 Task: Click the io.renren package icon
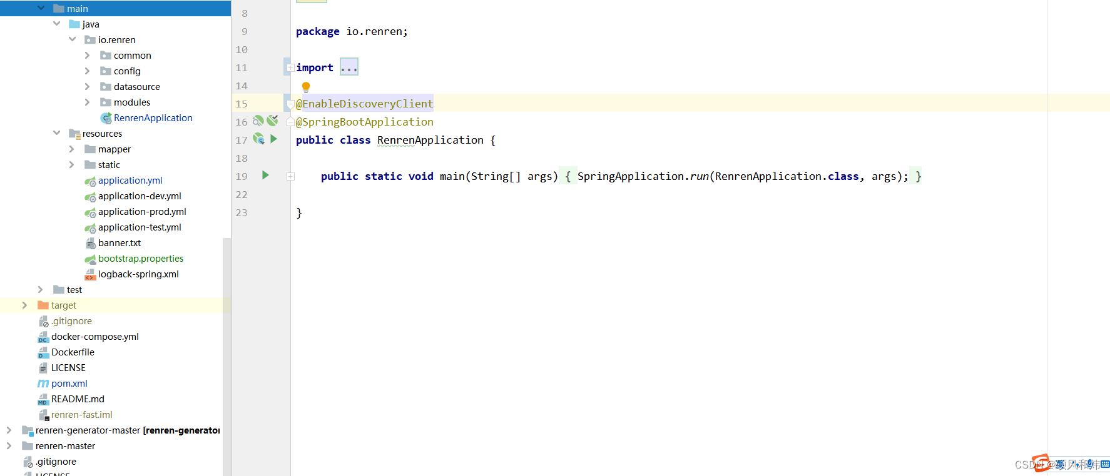click(90, 39)
